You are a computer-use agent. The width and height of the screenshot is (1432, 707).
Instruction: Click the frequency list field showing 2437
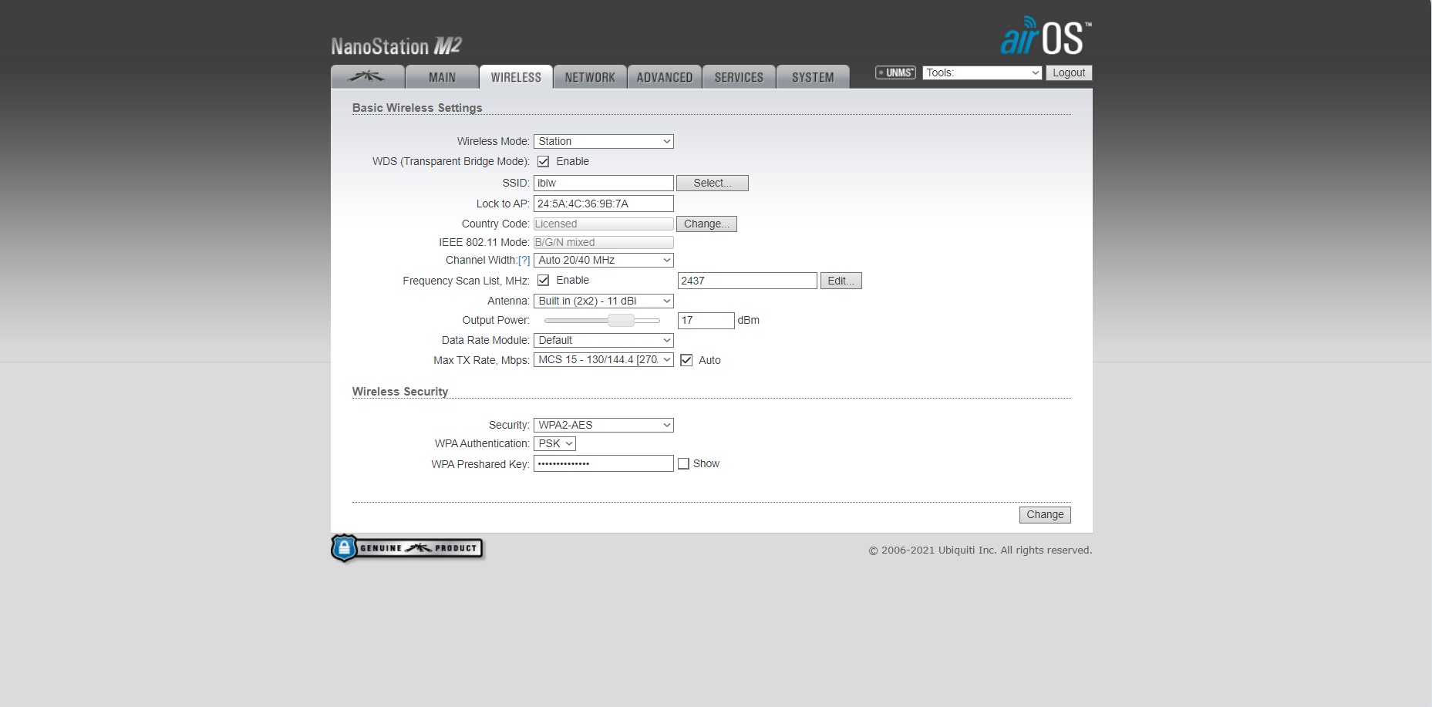point(747,281)
